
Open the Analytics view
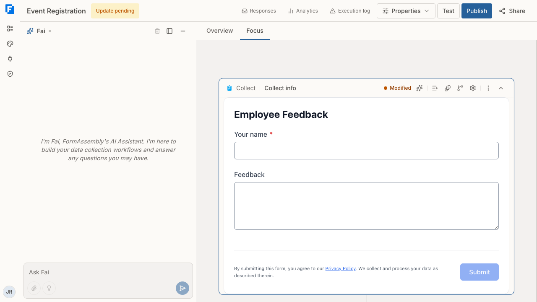coord(303,11)
